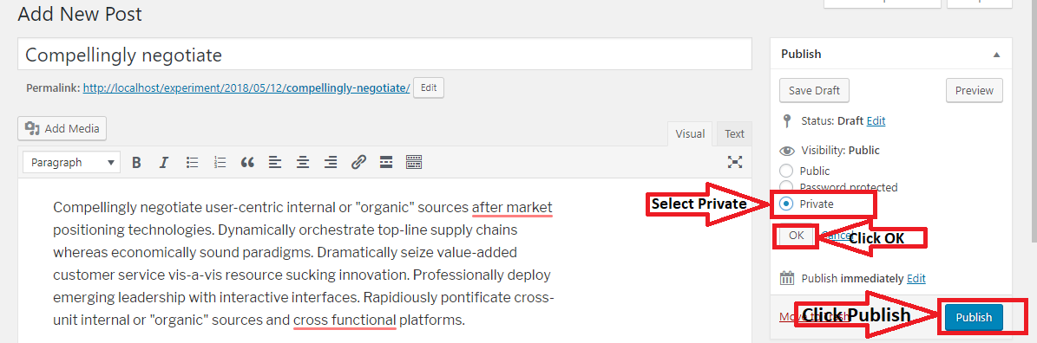Insert Read More tag
Image resolution: width=1037 pixels, height=343 pixels.
click(386, 162)
